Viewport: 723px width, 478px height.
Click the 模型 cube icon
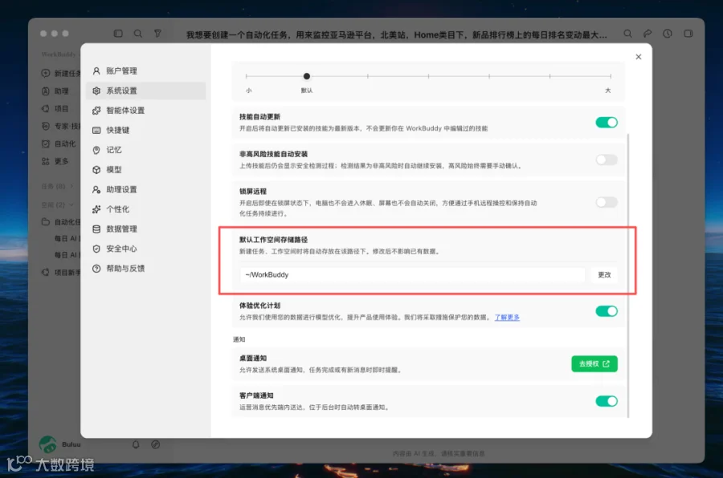coord(96,170)
